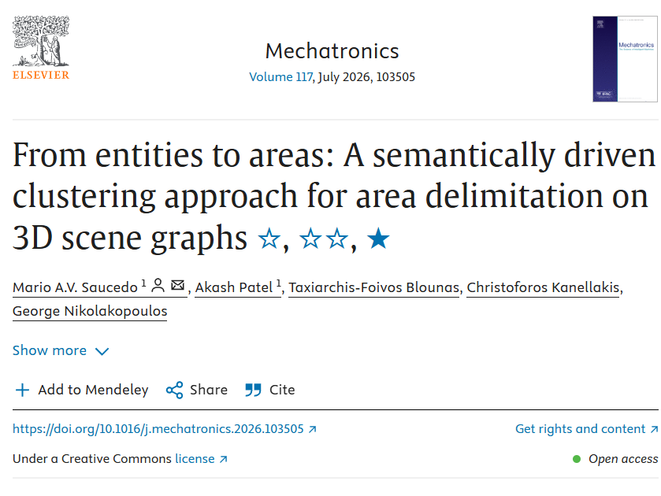Expand Show more author information
Screen dimensions: 661x496
point(61,350)
